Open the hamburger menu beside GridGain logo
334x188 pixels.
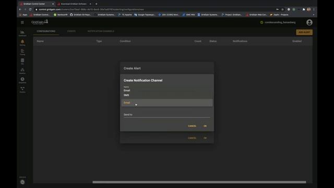pyautogui.click(x=22, y=22)
